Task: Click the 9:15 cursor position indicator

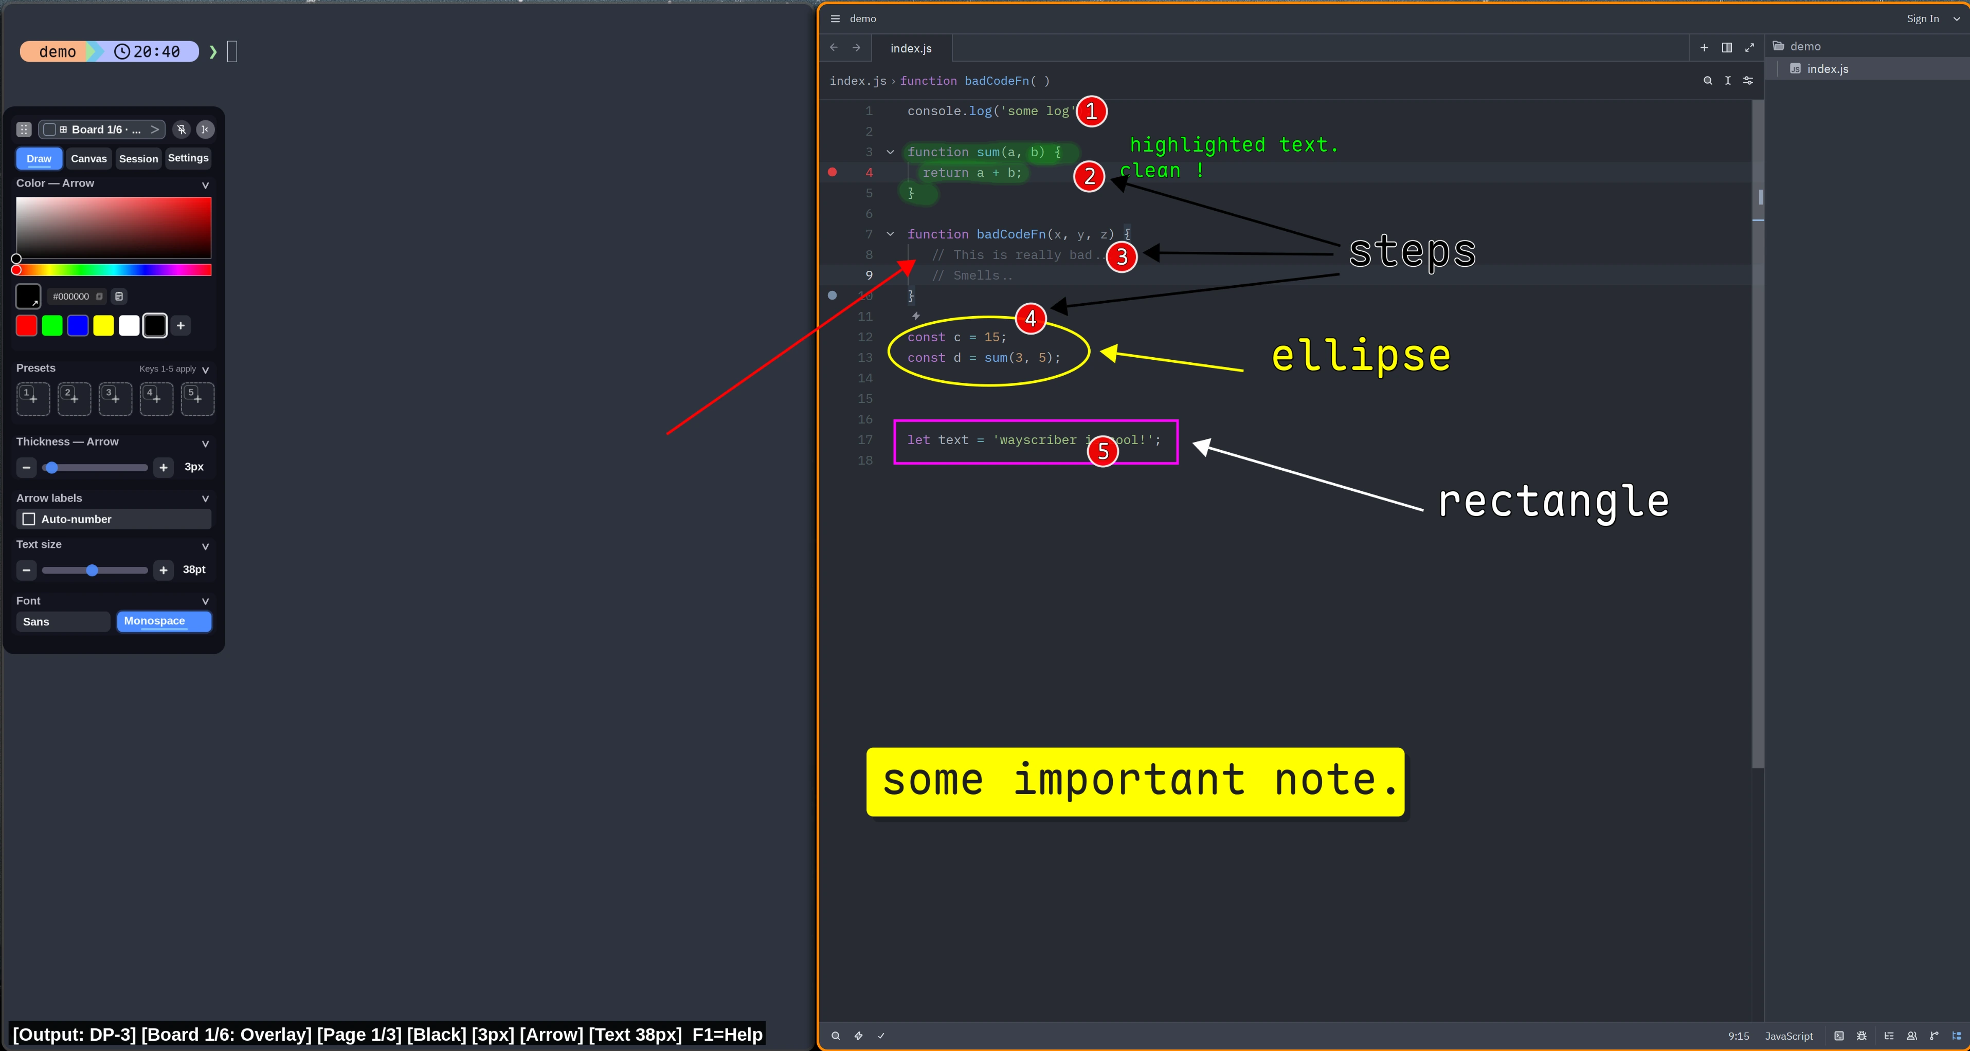Action: 1738,1036
